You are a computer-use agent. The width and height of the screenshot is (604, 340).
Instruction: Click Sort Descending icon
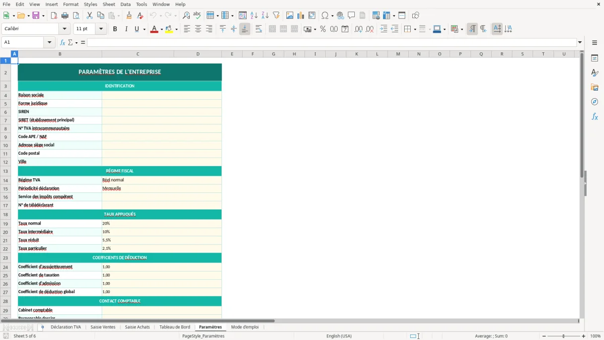pyautogui.click(x=265, y=16)
